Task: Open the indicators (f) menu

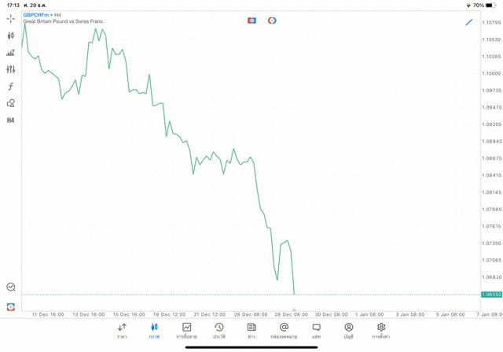Action: click(x=10, y=87)
